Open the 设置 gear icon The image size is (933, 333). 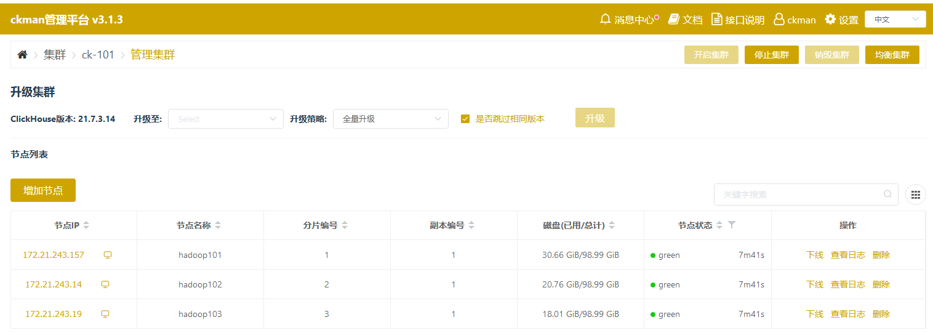point(830,19)
